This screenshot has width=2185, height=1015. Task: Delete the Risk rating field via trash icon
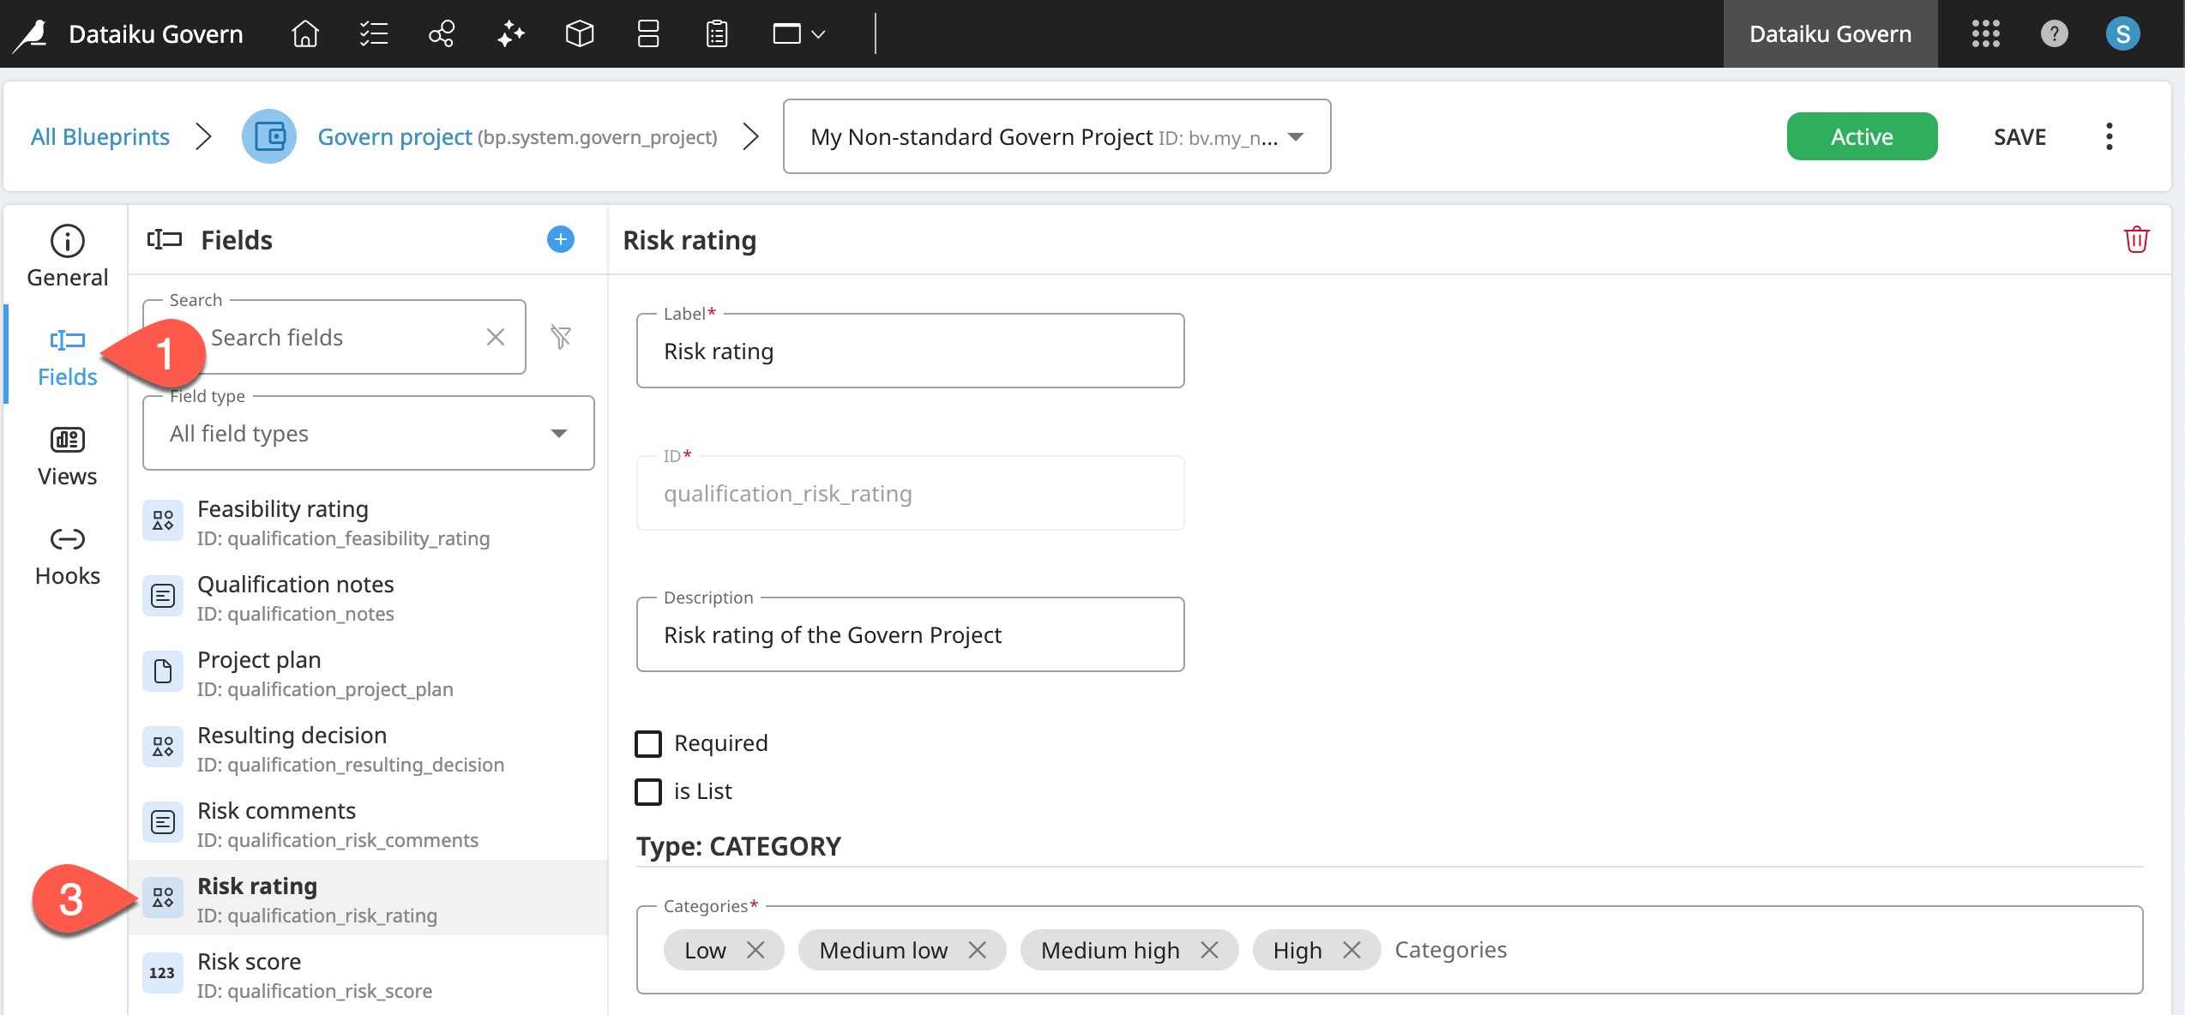[2137, 239]
